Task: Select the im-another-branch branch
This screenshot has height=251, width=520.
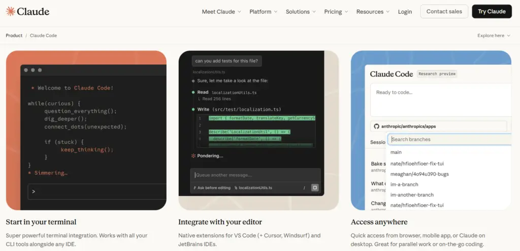Action: point(412,195)
